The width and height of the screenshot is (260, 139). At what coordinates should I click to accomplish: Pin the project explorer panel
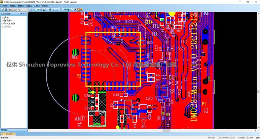[24, 14]
